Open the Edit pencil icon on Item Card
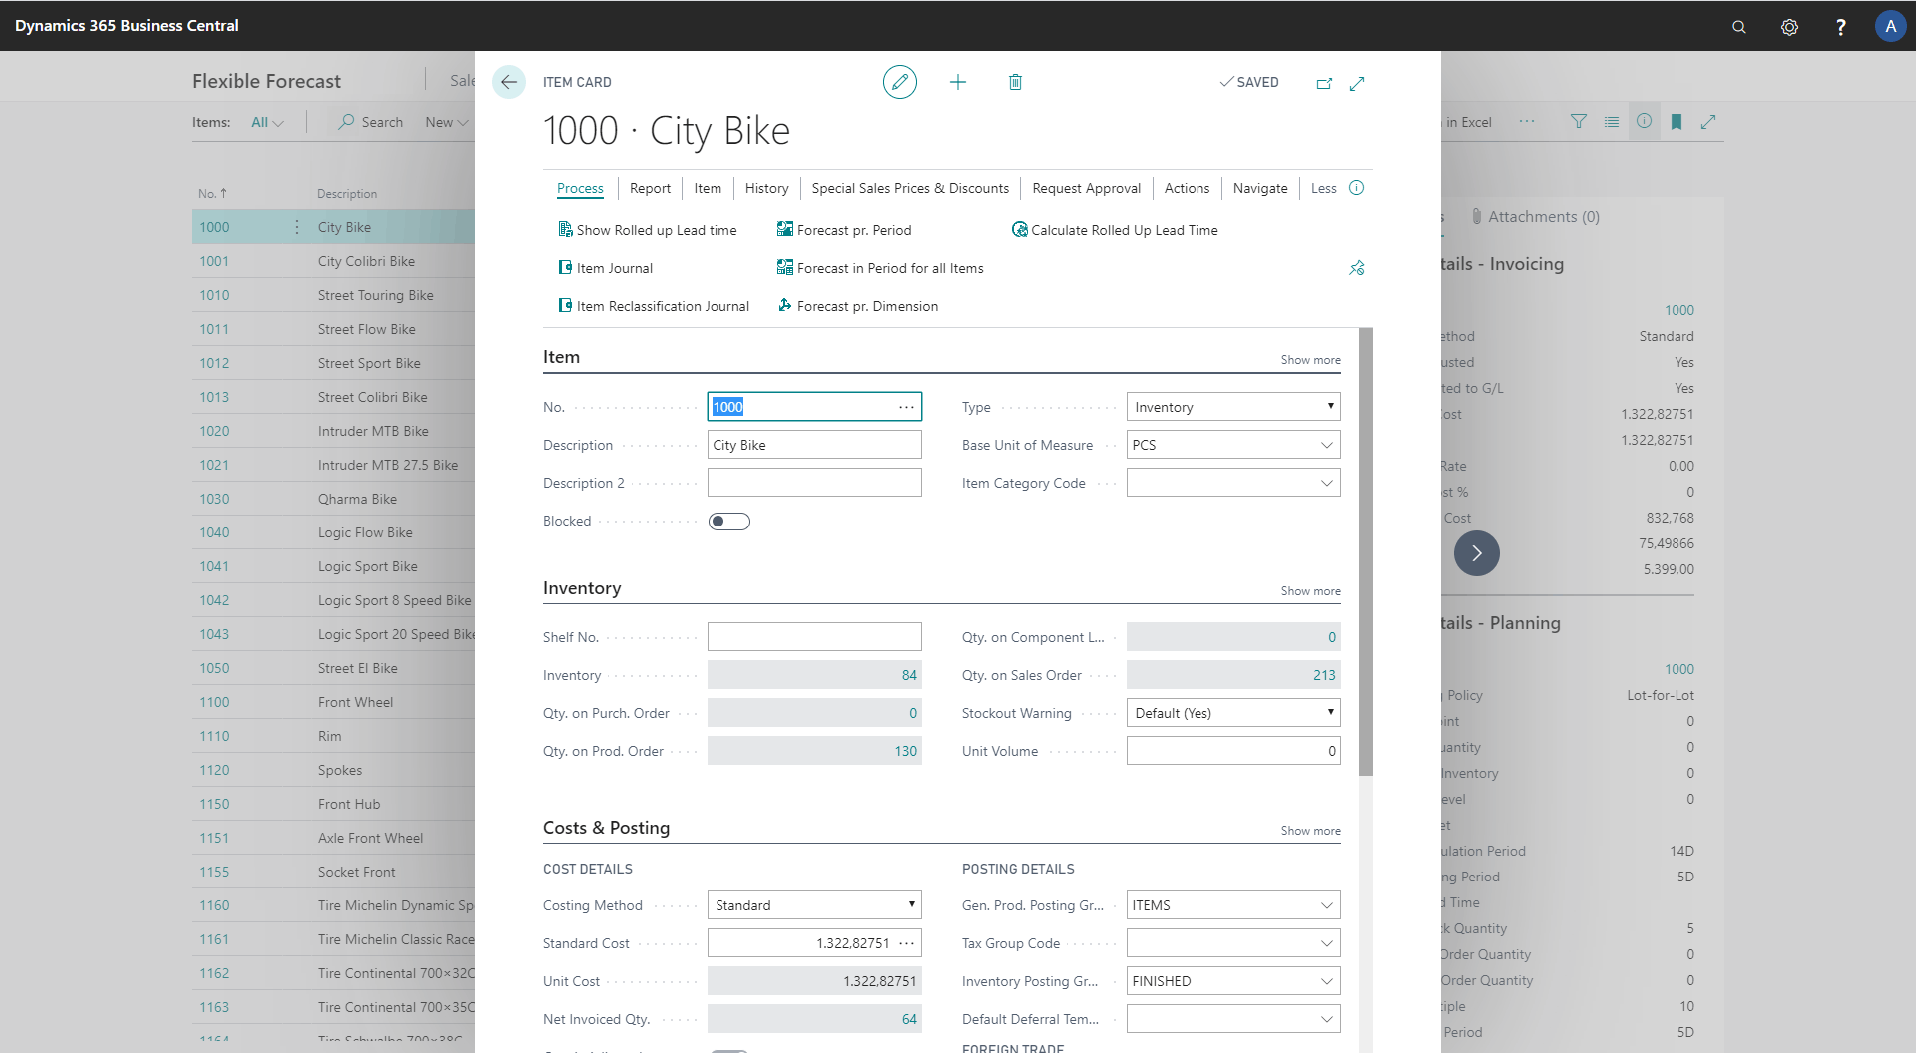The height and width of the screenshot is (1053, 1916). tap(900, 82)
